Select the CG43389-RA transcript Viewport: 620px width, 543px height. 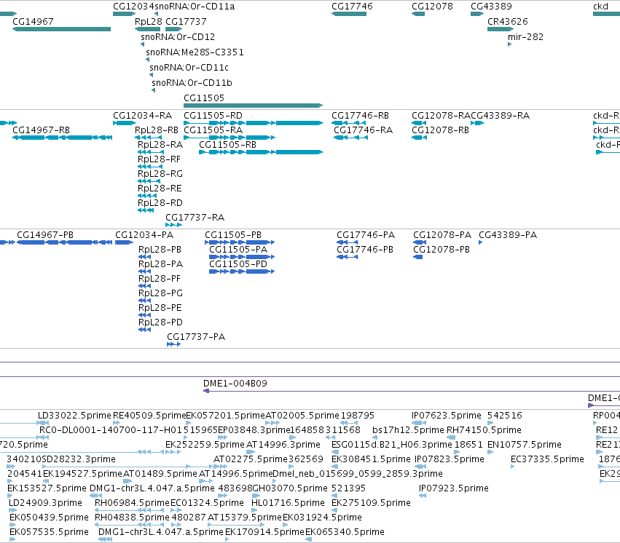click(477, 123)
